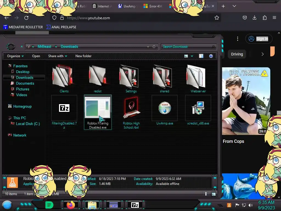This screenshot has width=281, height=211.
Task: Open view options dropdown arrow
Action: tap(192, 56)
